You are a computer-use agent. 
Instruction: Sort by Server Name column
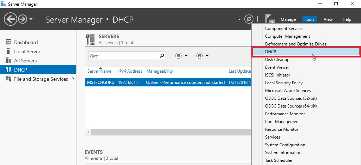point(99,71)
